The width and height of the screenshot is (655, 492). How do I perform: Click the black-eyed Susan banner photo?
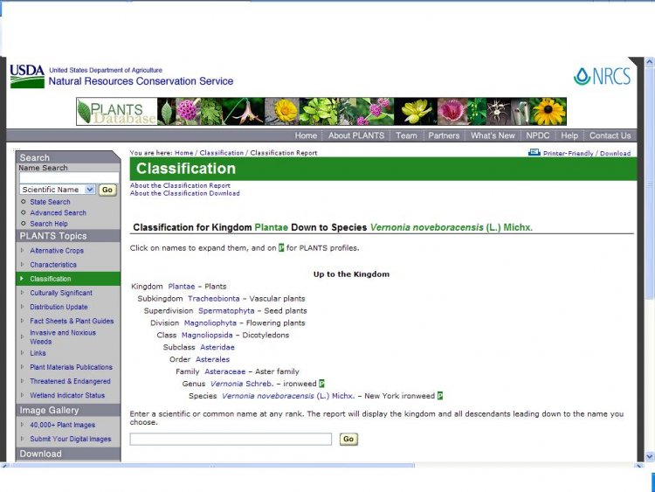548,112
